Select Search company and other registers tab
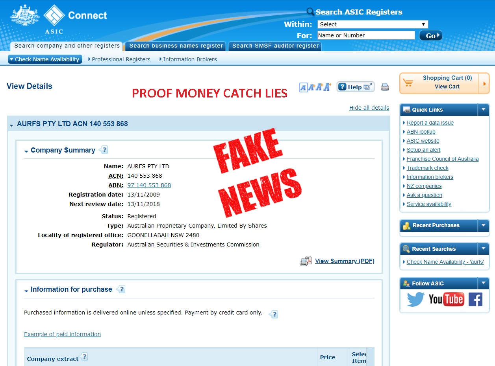 pos(67,46)
